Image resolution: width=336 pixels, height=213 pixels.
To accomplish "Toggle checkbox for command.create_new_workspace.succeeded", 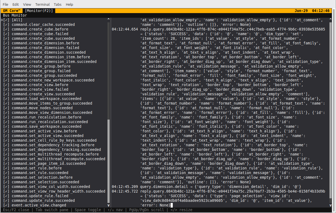I will 6,80.
